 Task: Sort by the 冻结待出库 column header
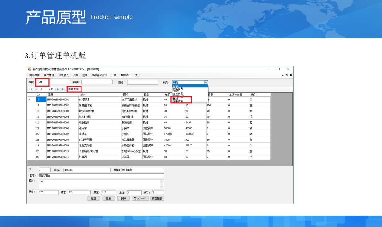238,95
